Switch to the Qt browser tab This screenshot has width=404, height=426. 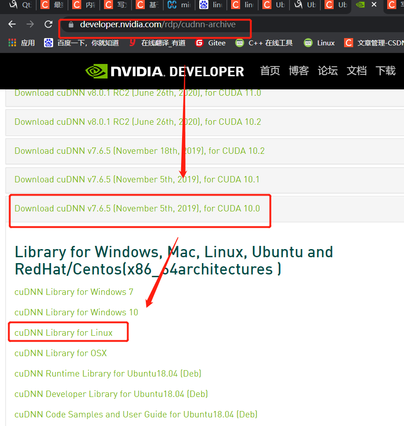click(x=20, y=5)
